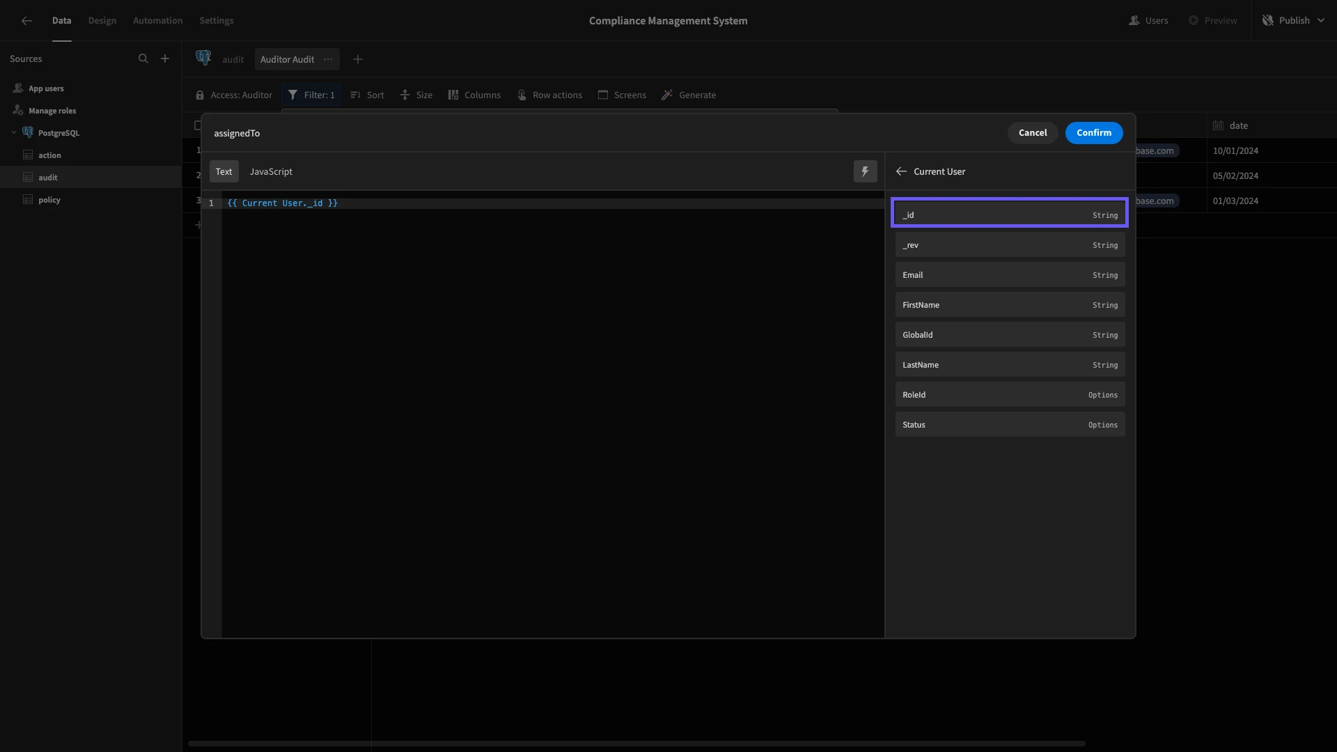Screen dimensions: 1337x752
Task: Switch editor to Text mode
Action: tap(224, 171)
